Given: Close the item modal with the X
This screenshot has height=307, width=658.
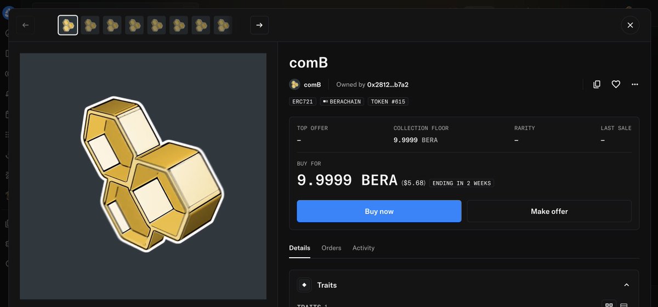Looking at the screenshot, I should point(630,25).
